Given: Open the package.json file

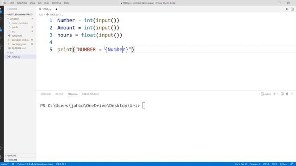Looking at the screenshot, I should [18, 44].
